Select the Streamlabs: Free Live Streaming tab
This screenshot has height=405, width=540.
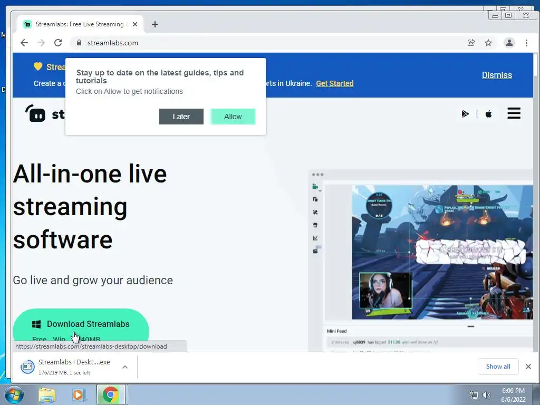point(80,24)
